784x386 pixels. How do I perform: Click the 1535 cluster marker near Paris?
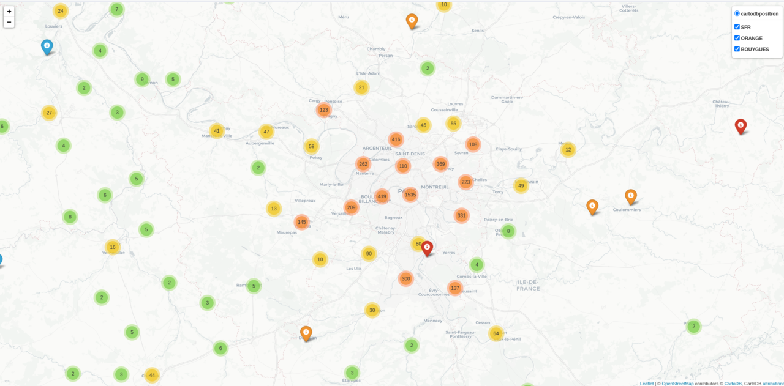coord(409,194)
